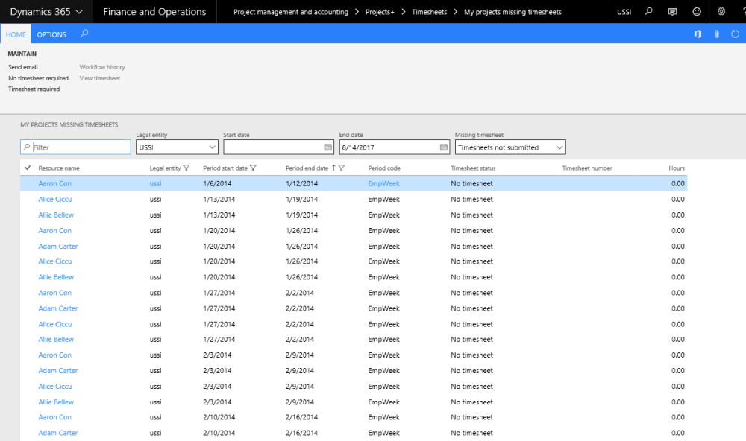Open Start date calendar picker icon
Viewport: 746px width, 441px height.
[327, 147]
